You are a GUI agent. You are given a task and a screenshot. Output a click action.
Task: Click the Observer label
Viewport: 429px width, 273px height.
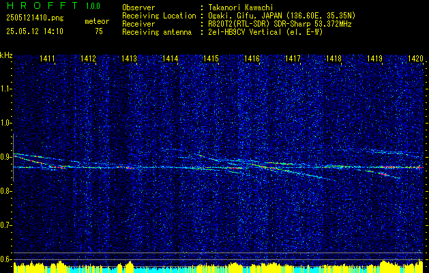[138, 8]
